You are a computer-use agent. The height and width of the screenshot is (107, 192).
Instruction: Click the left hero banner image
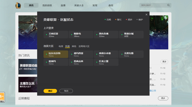tap(28, 32)
